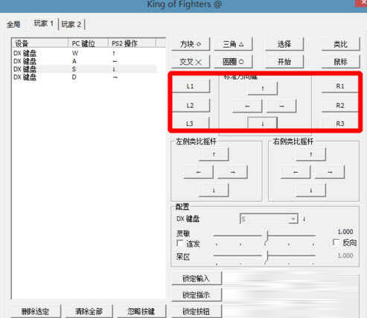Click right analog stick right arrow

coord(330,172)
